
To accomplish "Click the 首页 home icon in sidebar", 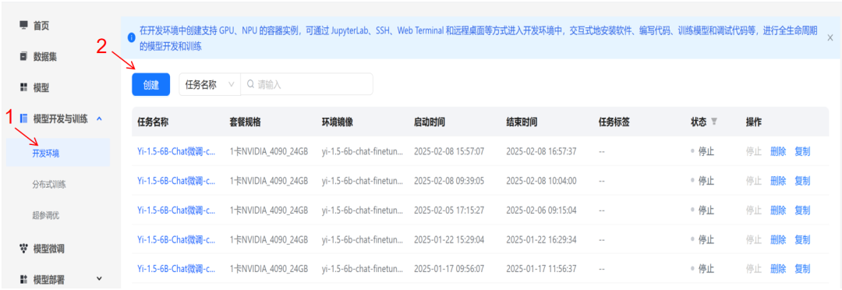I will click(x=23, y=25).
